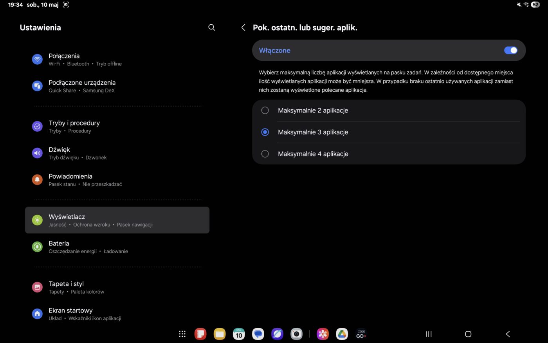Screen dimensions: 548x343
Task: Go back using the header arrow
Action: [243, 27]
